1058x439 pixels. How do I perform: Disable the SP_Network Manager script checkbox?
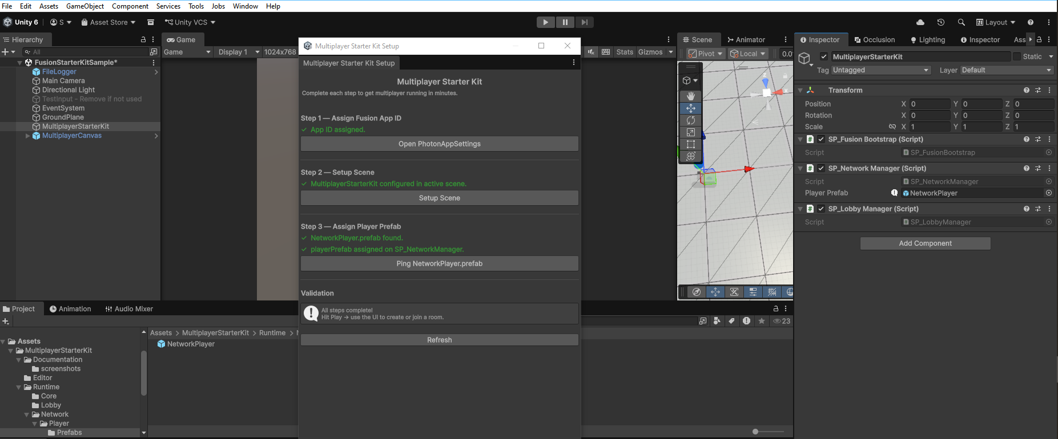pyautogui.click(x=821, y=168)
